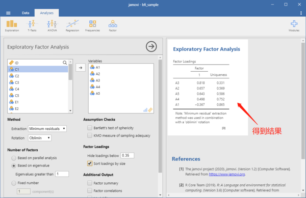Select the C2 variable
The height and width of the screenshot is (198, 306).
38,76
